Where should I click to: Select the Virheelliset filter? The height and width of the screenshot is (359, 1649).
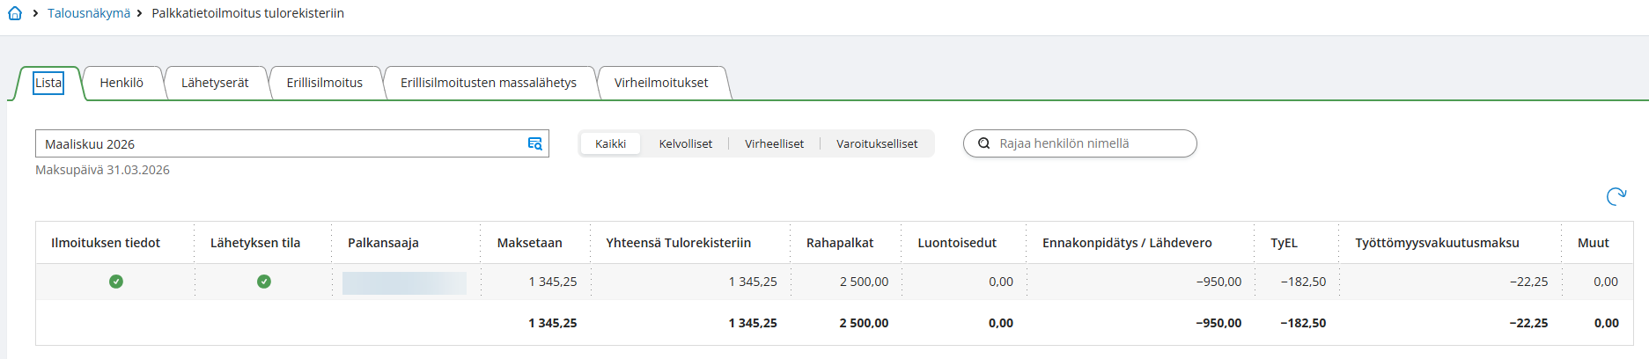point(774,143)
